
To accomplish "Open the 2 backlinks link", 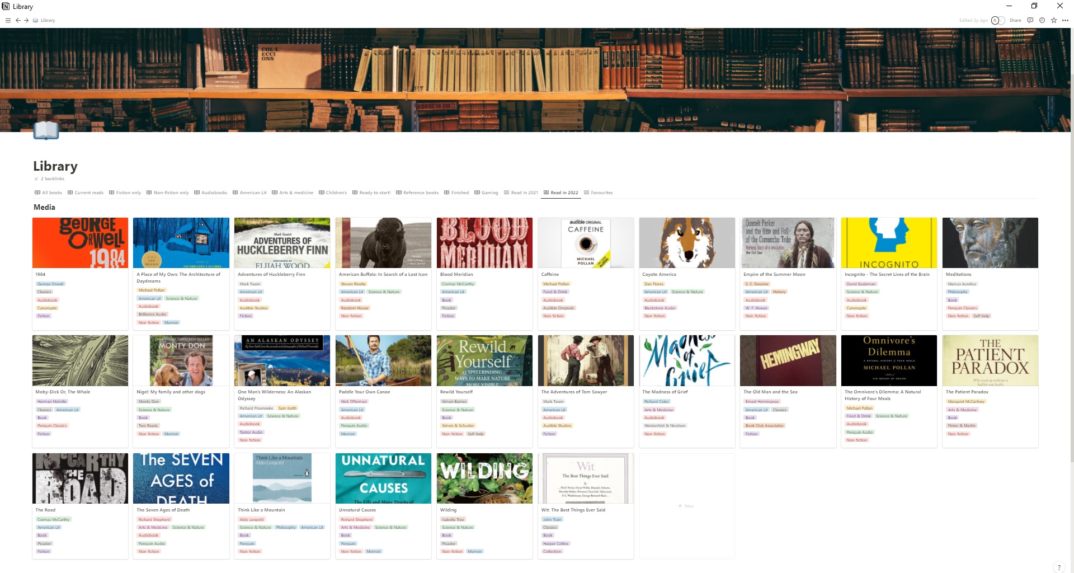I will 49,179.
